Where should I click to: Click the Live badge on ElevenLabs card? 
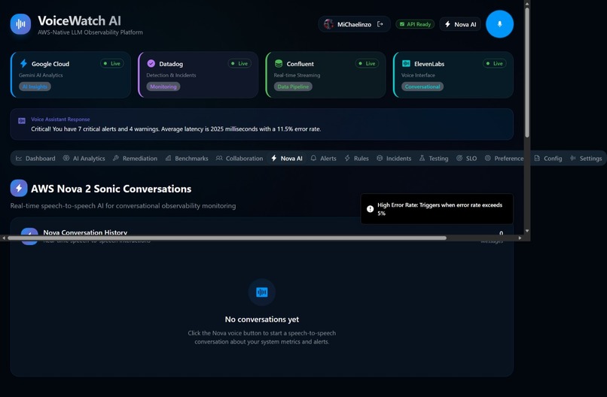(x=494, y=63)
